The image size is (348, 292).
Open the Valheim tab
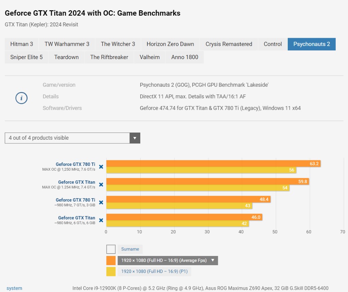click(x=149, y=57)
